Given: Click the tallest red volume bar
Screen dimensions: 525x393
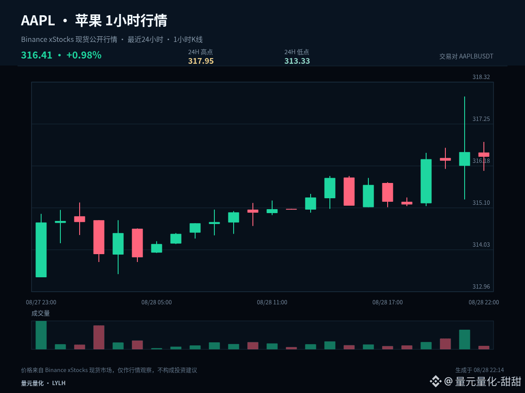Looking at the screenshot, I should 99,337.
